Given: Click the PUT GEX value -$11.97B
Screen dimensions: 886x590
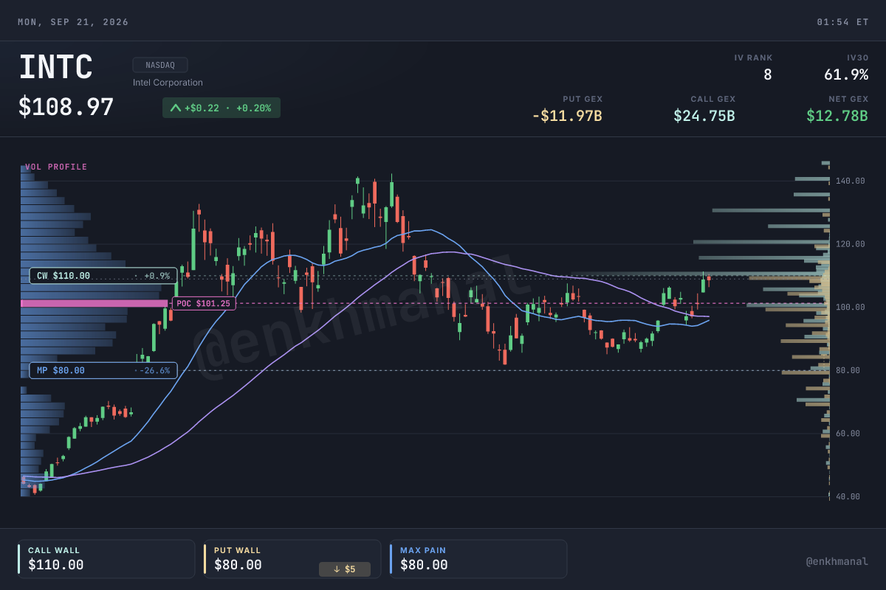Looking at the screenshot, I should click(x=567, y=116).
